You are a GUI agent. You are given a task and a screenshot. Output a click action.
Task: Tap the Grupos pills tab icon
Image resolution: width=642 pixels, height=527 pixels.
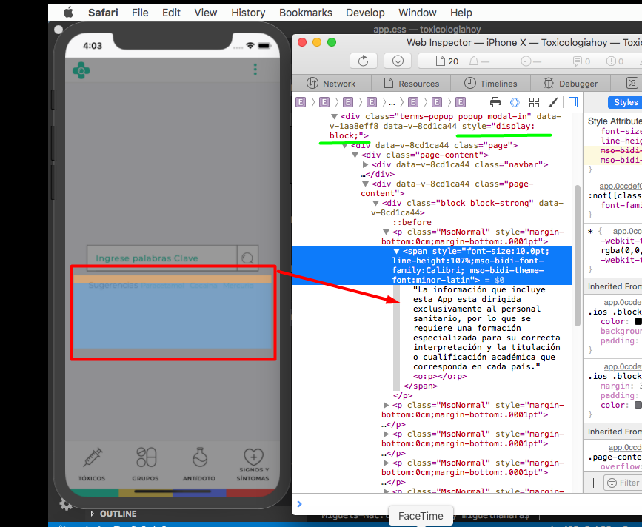click(146, 457)
